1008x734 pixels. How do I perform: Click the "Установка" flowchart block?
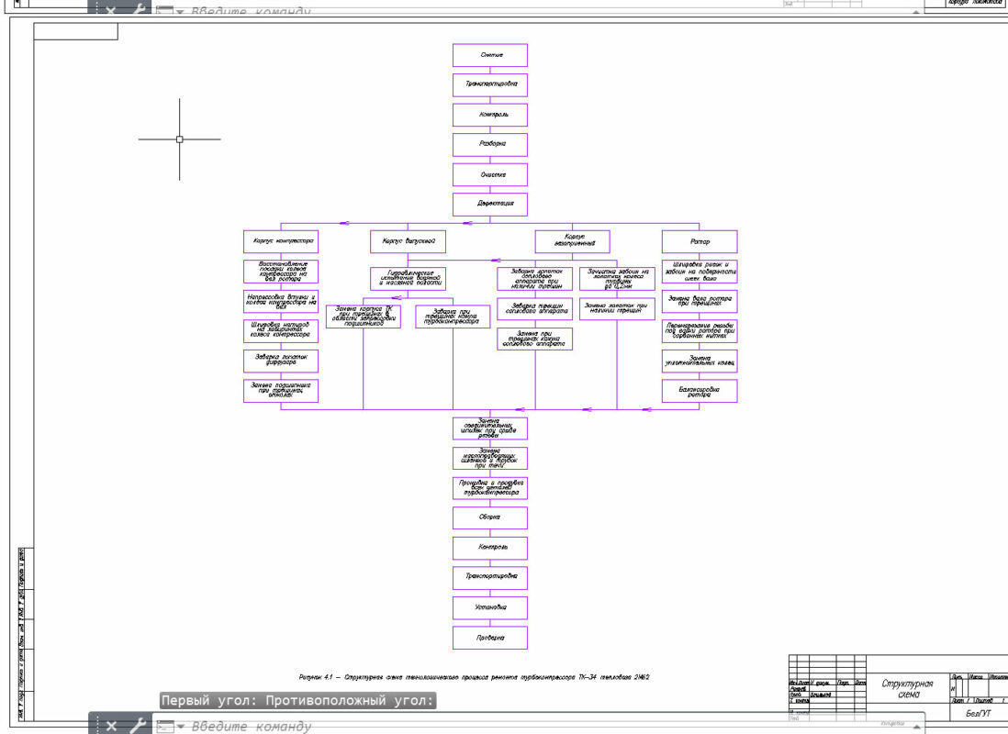click(490, 607)
